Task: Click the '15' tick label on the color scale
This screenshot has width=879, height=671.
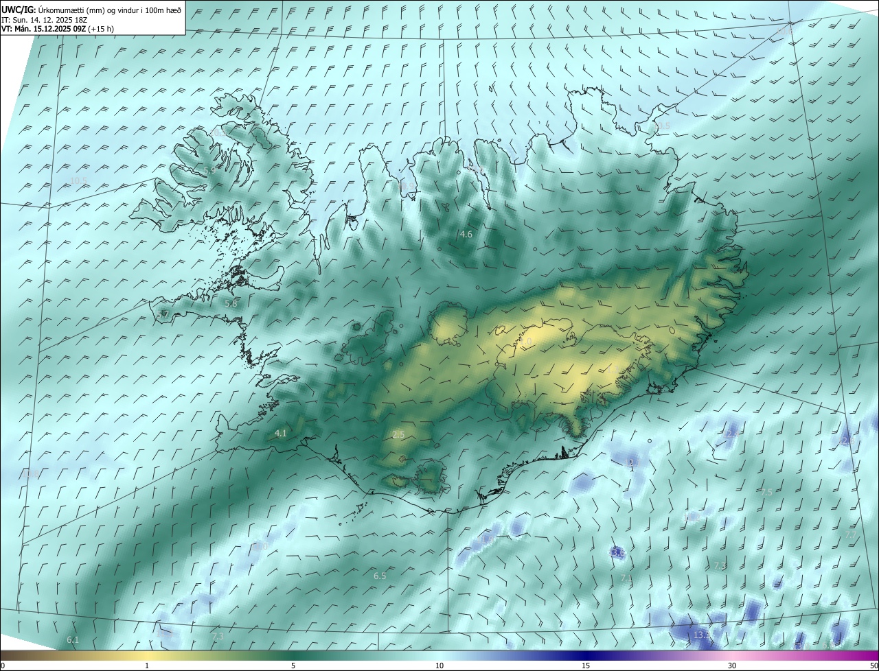Action: (586, 666)
